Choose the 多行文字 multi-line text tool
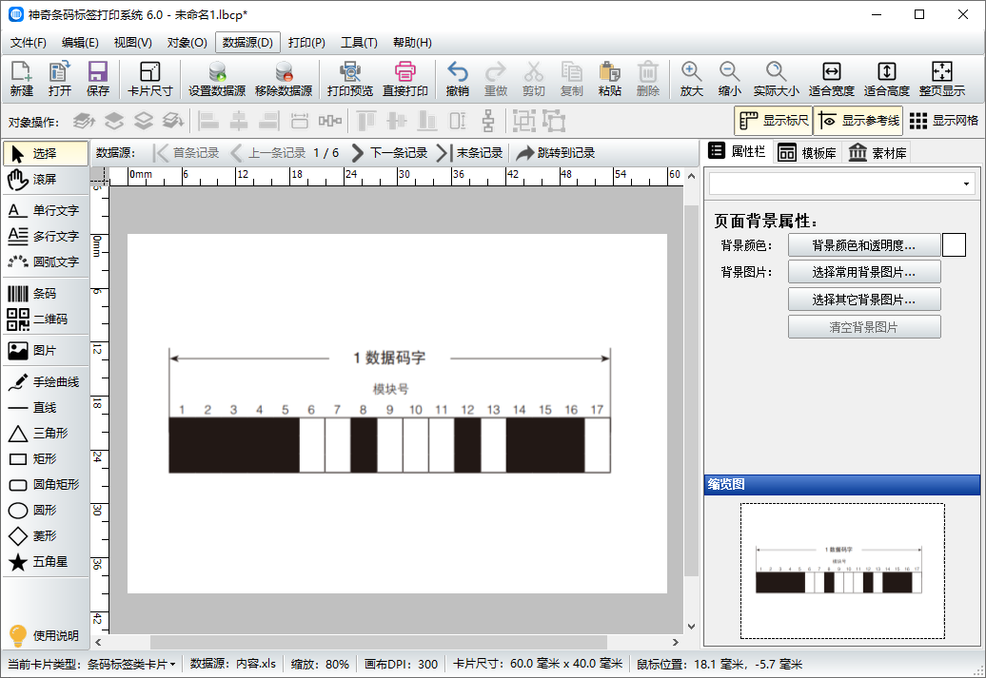986x678 pixels. tap(46, 236)
